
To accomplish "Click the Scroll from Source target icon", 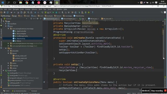I will point(31,19).
